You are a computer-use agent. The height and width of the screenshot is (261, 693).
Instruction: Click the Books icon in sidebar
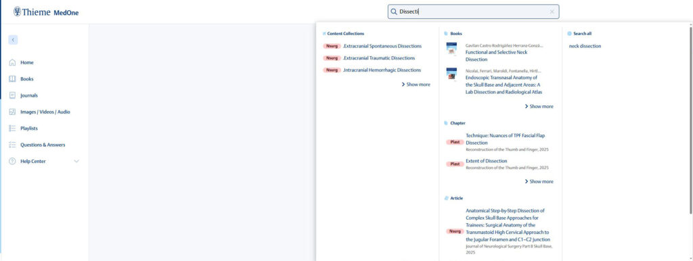point(12,79)
